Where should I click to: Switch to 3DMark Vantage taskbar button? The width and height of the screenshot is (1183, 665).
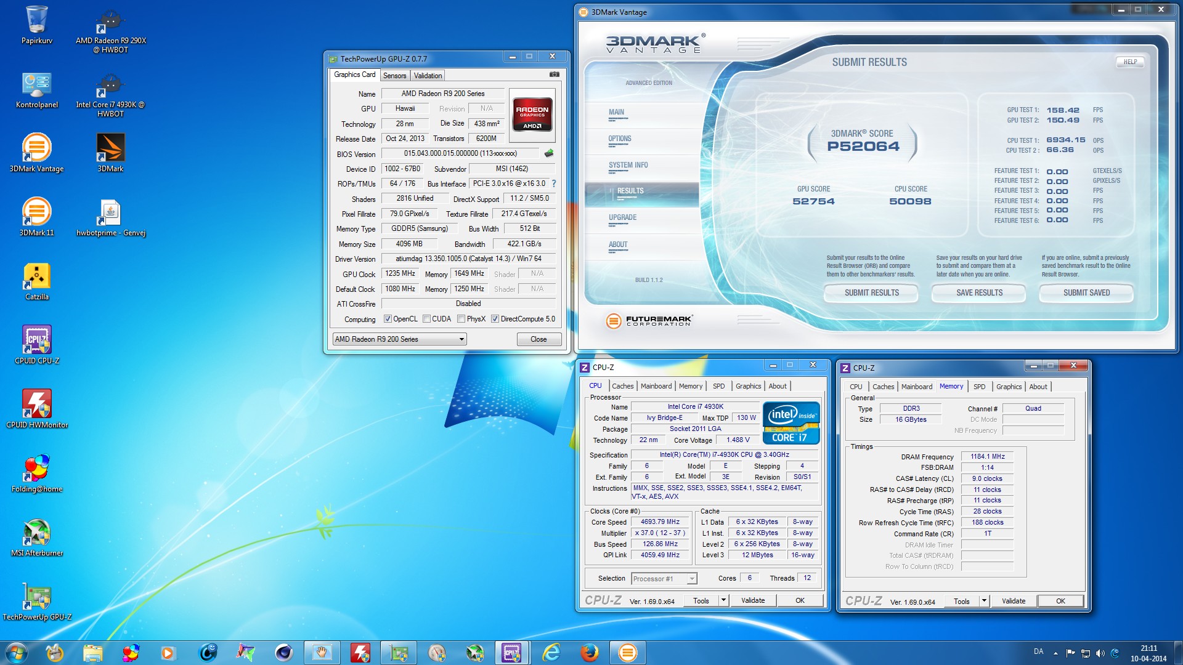(x=628, y=652)
